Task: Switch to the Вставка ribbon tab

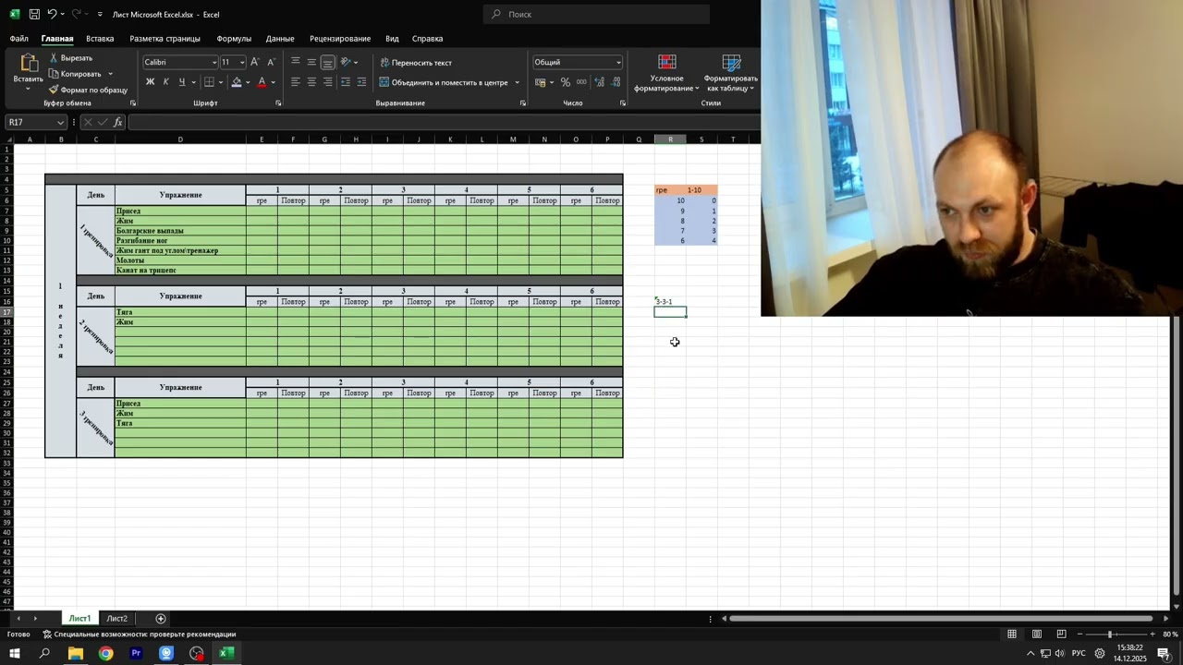Action: (x=100, y=39)
